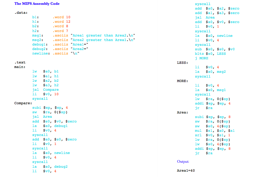Click the "addi $sp, $sp, 8" instruction

(x=213, y=149)
